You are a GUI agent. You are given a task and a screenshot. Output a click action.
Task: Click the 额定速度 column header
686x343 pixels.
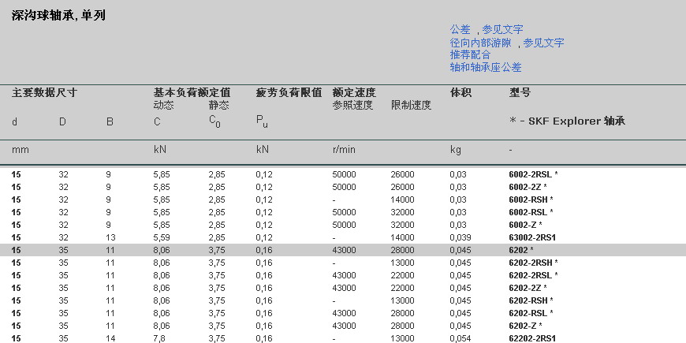(354, 93)
